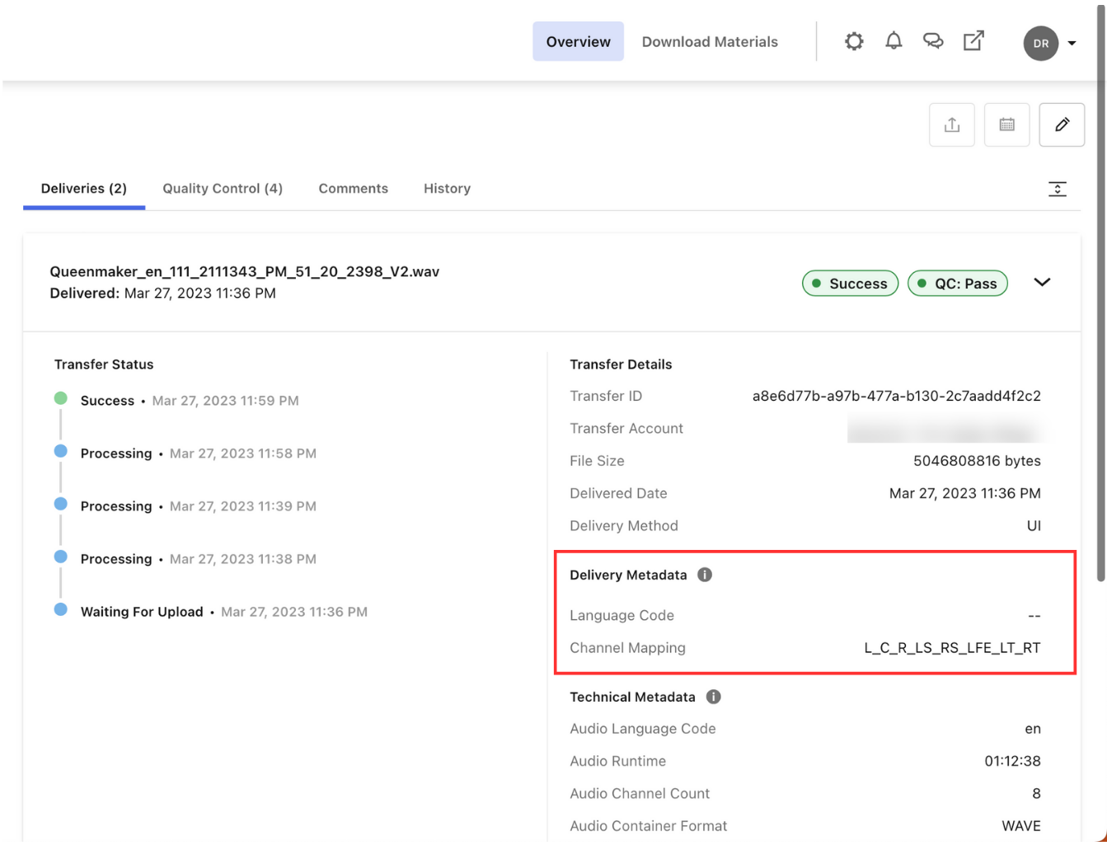The image size is (1107, 855).
Task: Expand the user account dropdown arrow
Action: pos(1072,44)
